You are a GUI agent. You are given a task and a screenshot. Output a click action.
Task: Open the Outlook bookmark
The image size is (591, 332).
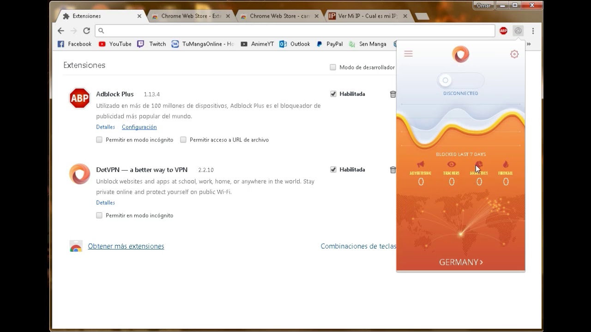click(x=295, y=44)
